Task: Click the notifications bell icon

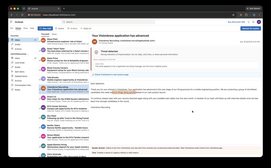Action: click(248, 22)
